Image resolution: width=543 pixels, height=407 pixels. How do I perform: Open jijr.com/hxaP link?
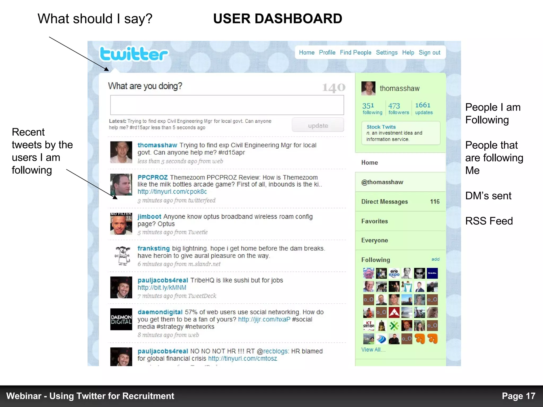264,319
